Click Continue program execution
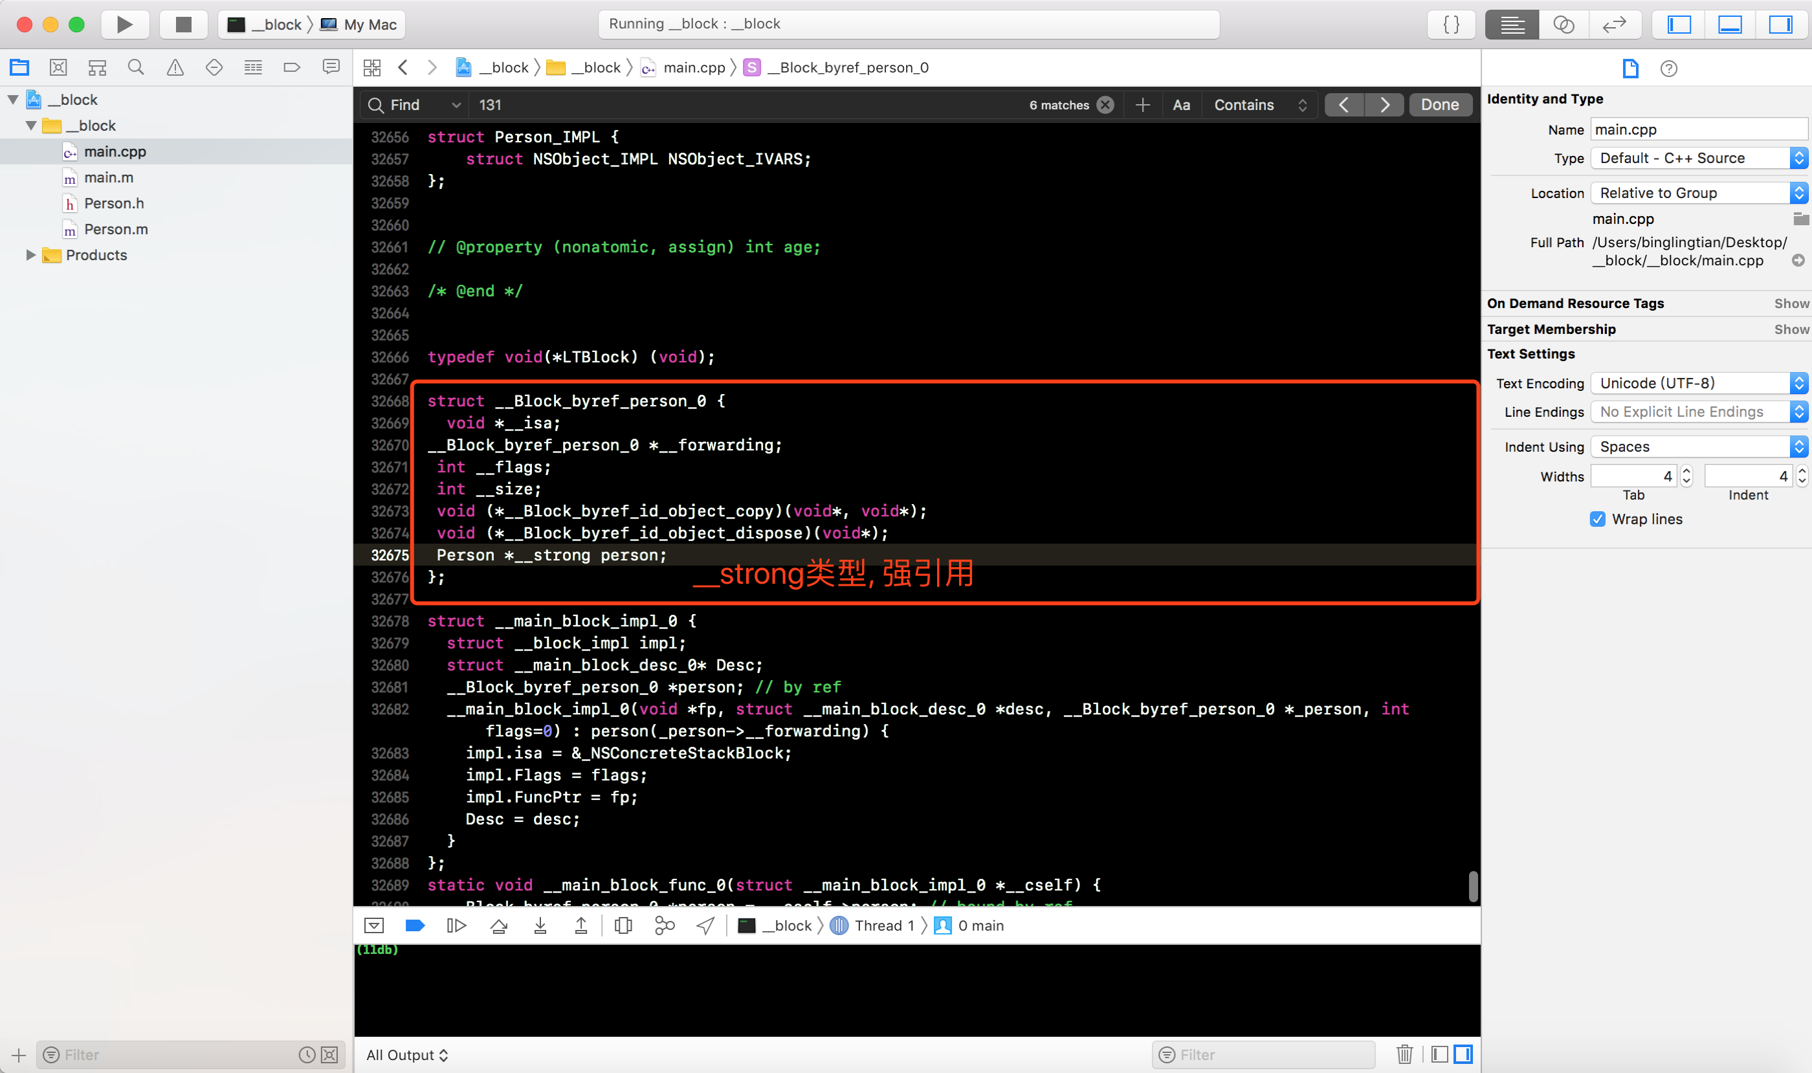Viewport: 1812px width, 1073px height. (x=456, y=925)
